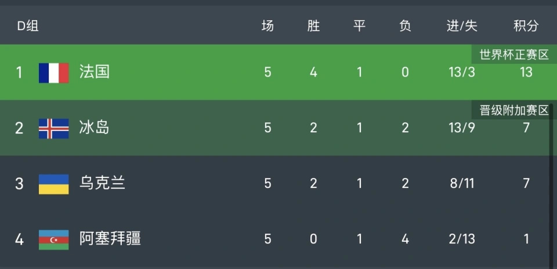This screenshot has height=269, width=557.
Task: Click the Azerbaijan flag icon
Action: click(x=53, y=239)
